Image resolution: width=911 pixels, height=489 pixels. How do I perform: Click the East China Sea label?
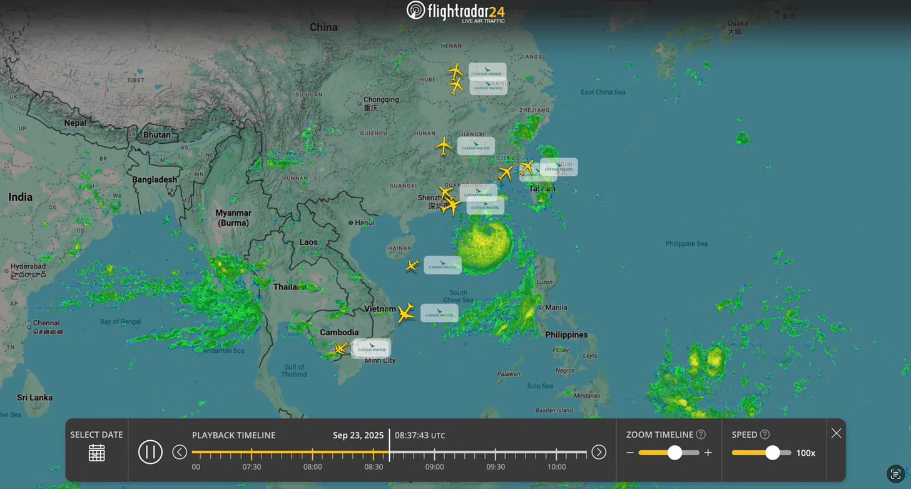pyautogui.click(x=603, y=92)
